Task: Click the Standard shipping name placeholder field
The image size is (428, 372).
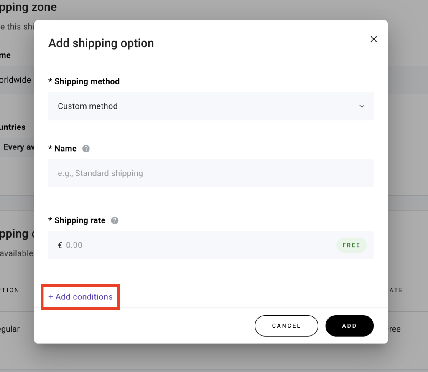Action: click(211, 173)
